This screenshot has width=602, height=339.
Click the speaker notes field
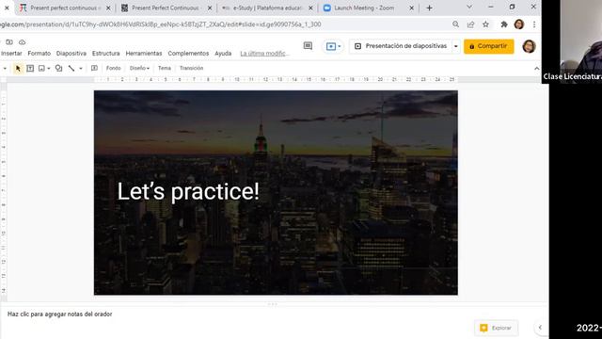click(60, 314)
